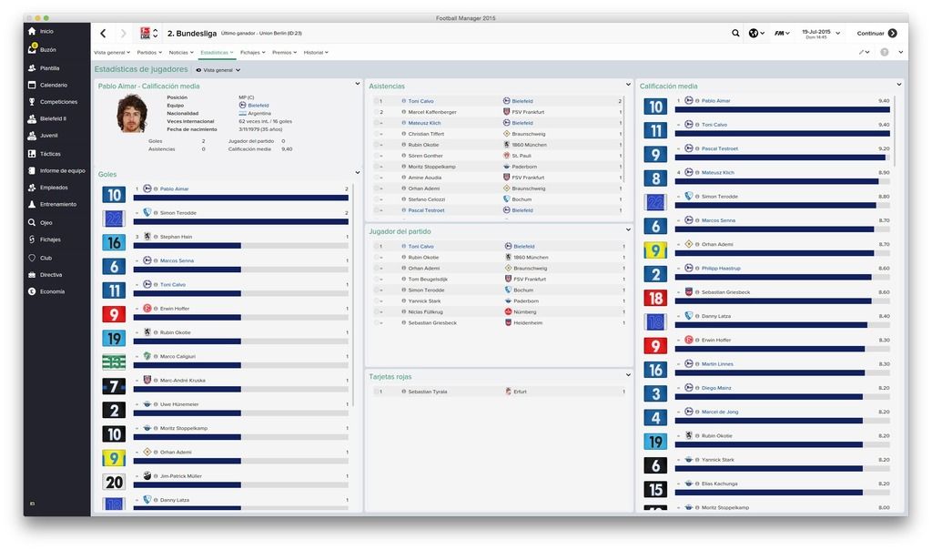Open the Ojeo scouting magnifier icon
This screenshot has width=932, height=550.
pyautogui.click(x=32, y=222)
